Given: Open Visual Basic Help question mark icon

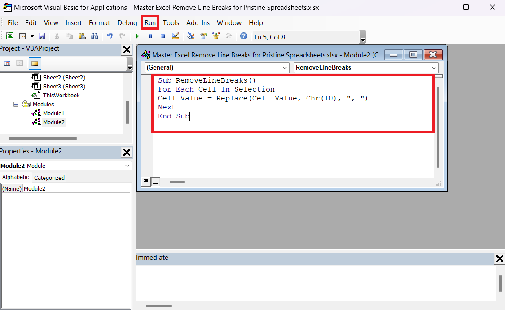Looking at the screenshot, I should point(244,36).
